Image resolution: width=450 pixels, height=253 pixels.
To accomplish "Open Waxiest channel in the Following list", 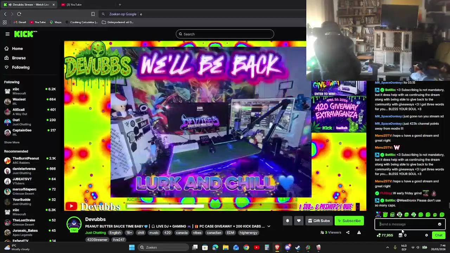I will [30, 102].
